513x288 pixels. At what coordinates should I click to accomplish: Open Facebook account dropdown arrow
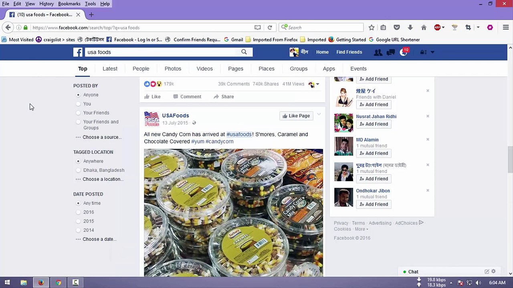[432, 52]
